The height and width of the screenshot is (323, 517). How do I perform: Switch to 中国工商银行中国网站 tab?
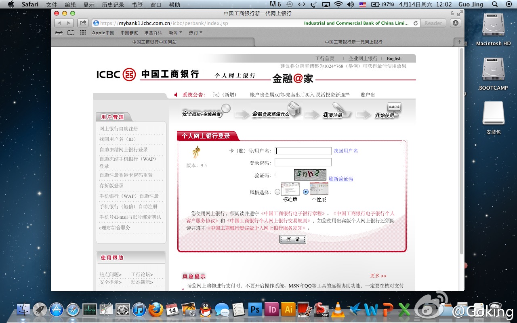click(x=154, y=42)
